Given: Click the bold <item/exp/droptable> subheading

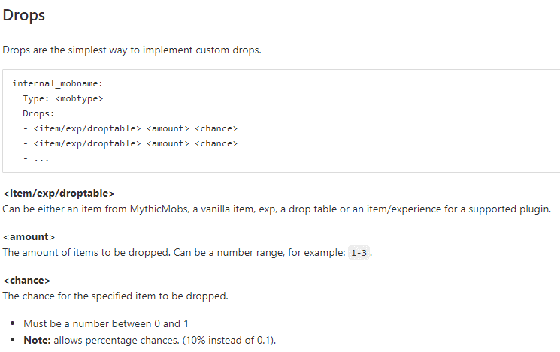Looking at the screenshot, I should pyautogui.click(x=59, y=194).
